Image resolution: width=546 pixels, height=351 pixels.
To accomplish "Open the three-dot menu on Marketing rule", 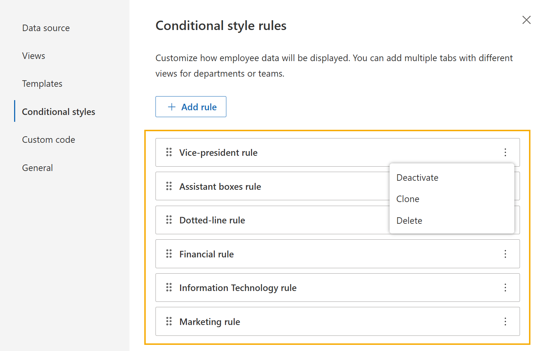I will 505,321.
